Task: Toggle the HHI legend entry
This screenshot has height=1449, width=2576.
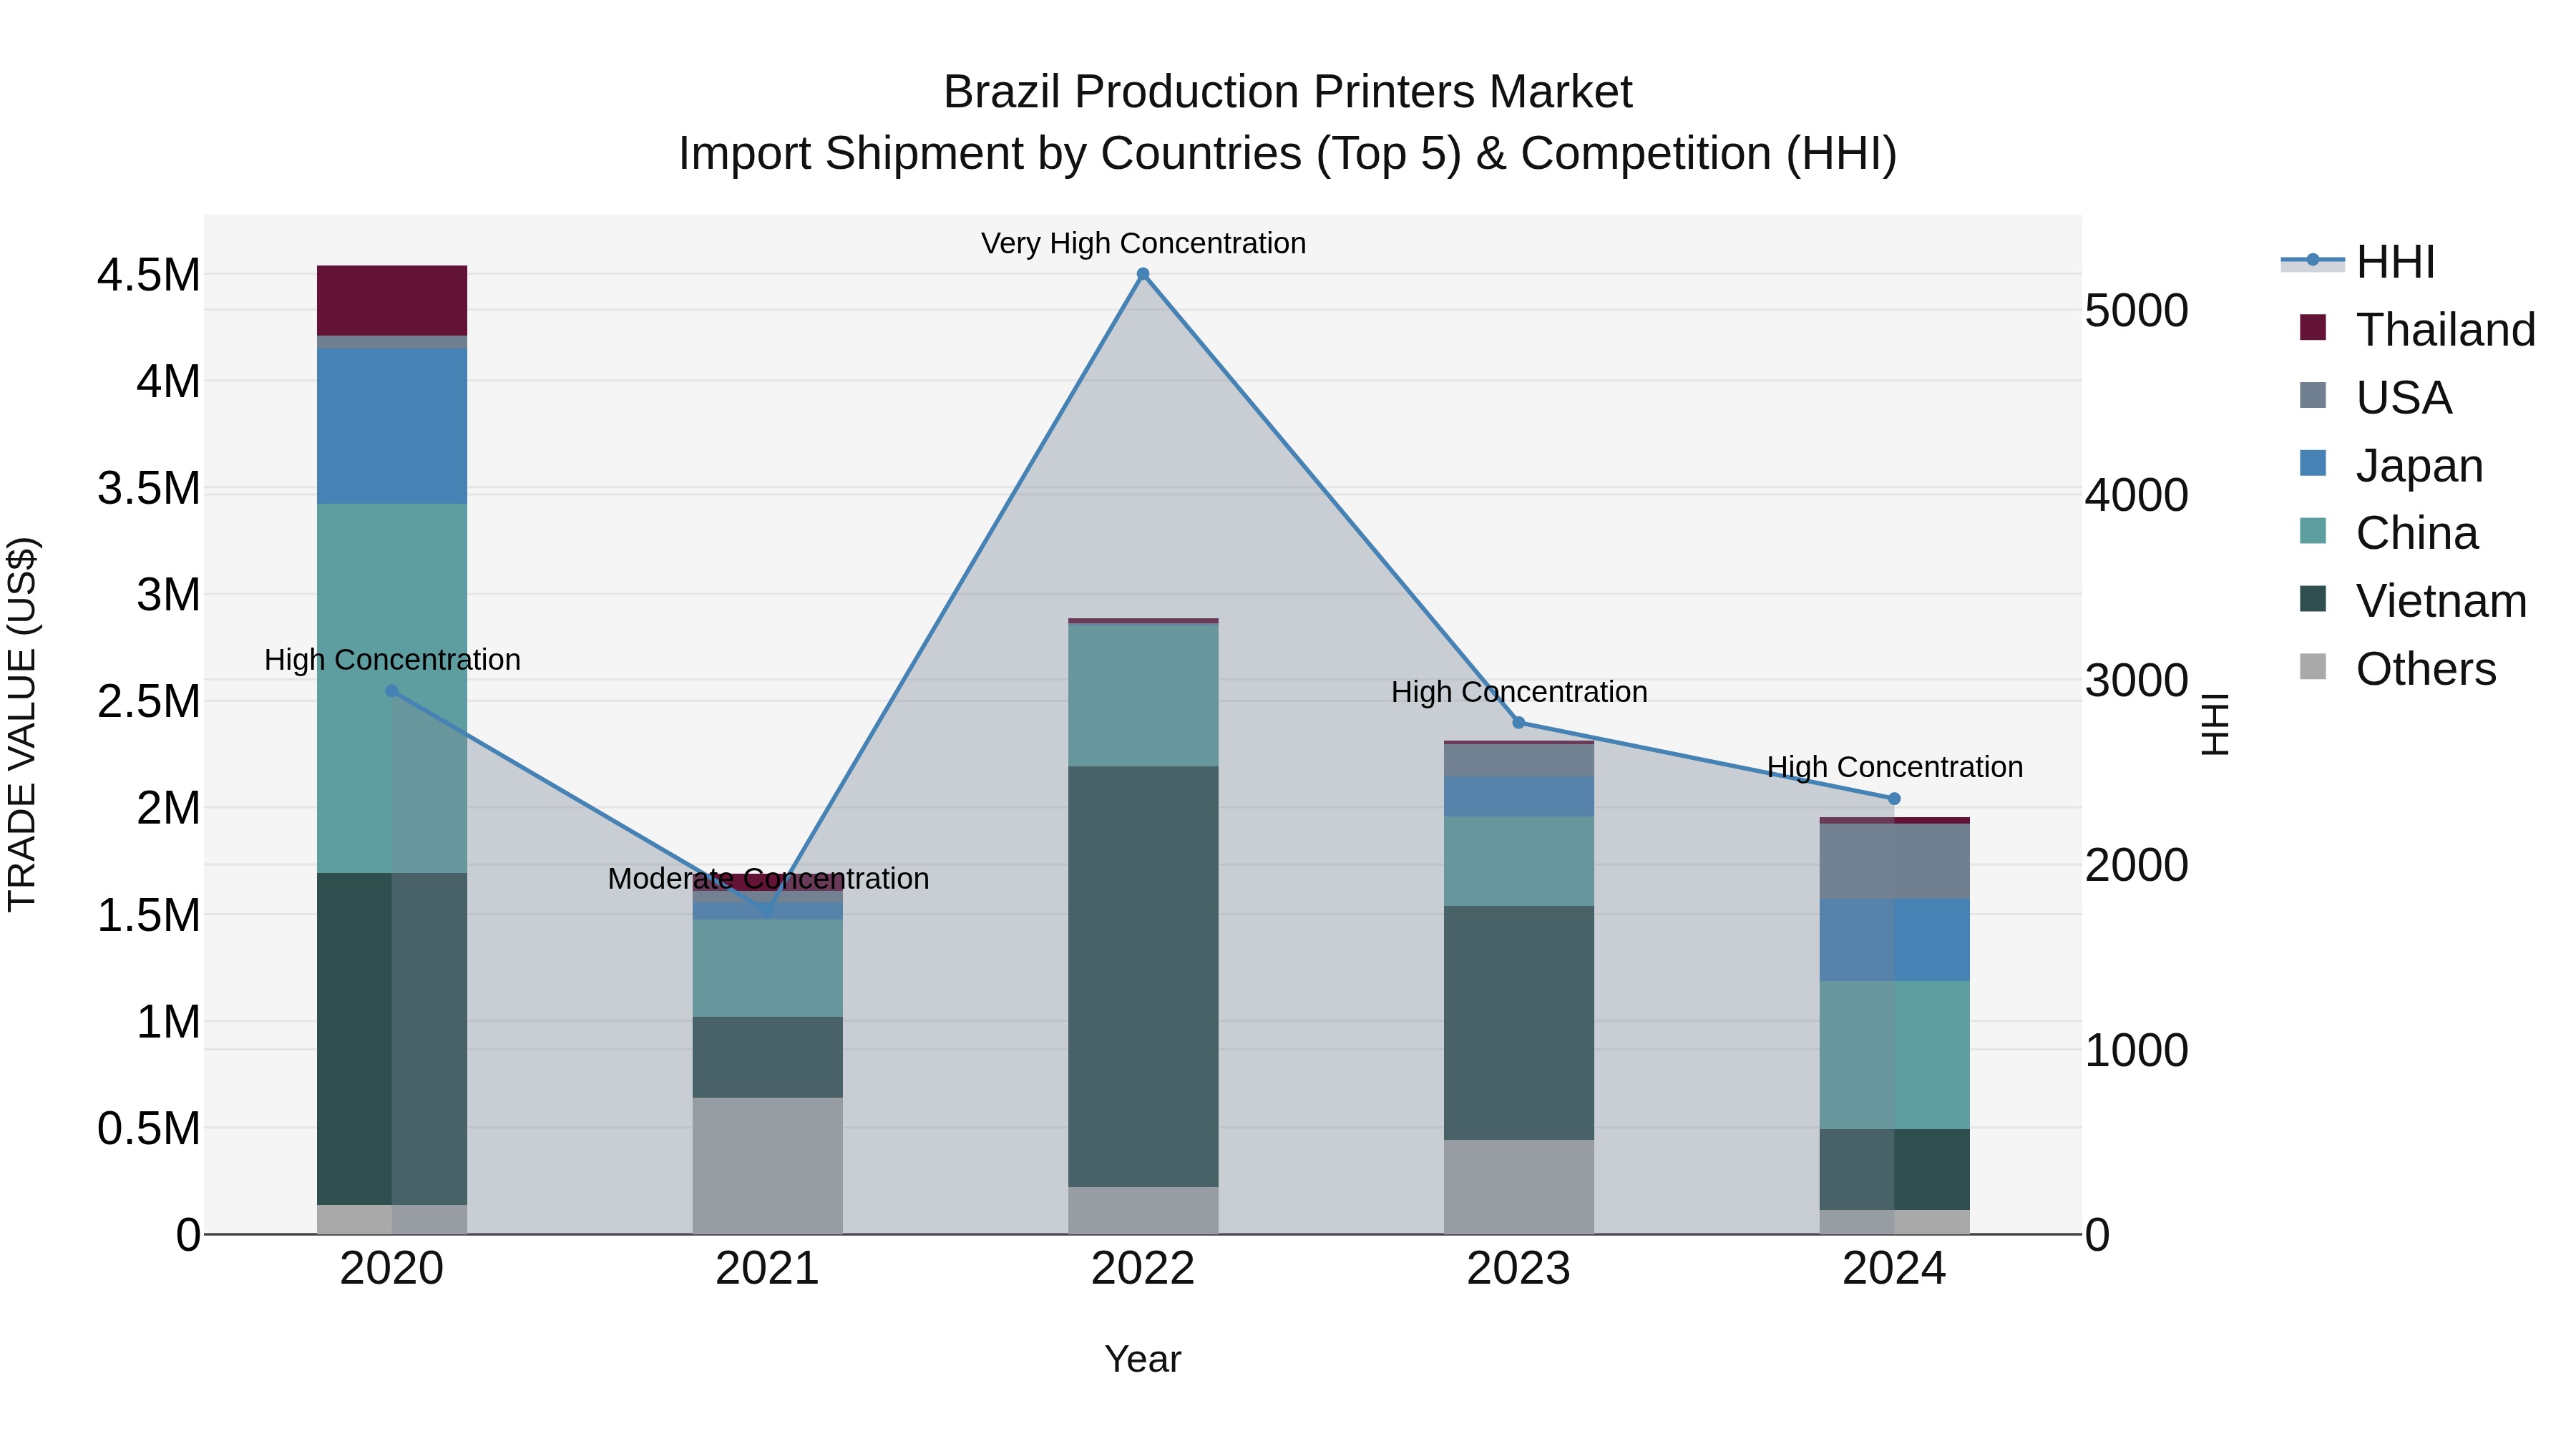Action: coord(2358,262)
